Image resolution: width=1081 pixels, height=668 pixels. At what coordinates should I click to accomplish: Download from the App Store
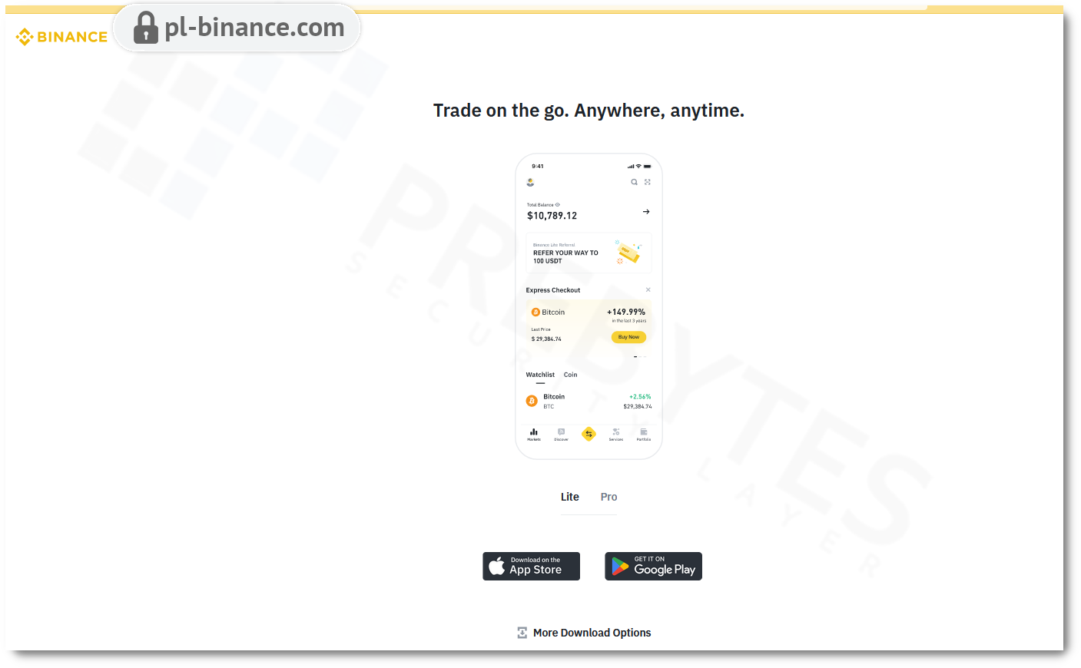pos(531,567)
